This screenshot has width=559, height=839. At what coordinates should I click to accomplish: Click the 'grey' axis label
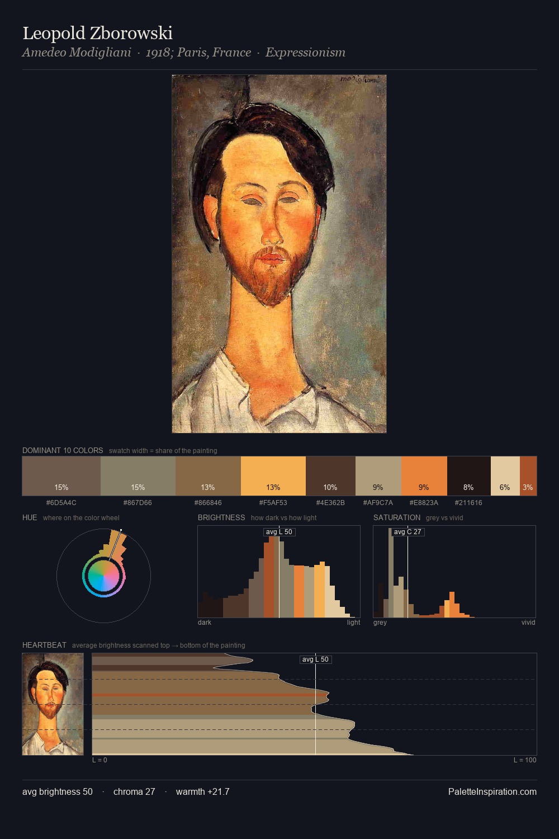380,623
